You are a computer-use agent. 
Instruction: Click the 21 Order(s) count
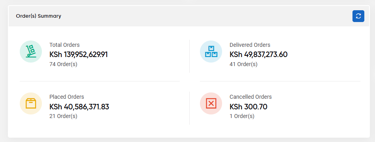pyautogui.click(x=63, y=116)
